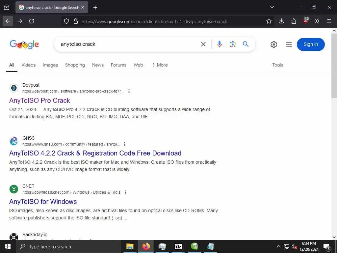
Task: Switch to Forums results tab
Action: tap(118, 65)
